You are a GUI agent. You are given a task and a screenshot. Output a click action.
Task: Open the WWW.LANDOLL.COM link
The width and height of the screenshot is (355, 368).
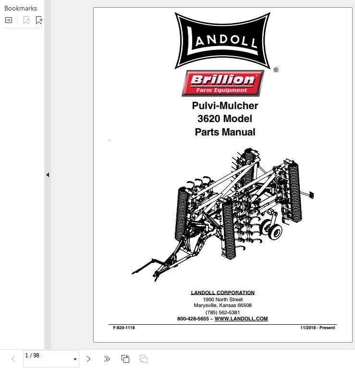pyautogui.click(x=241, y=319)
